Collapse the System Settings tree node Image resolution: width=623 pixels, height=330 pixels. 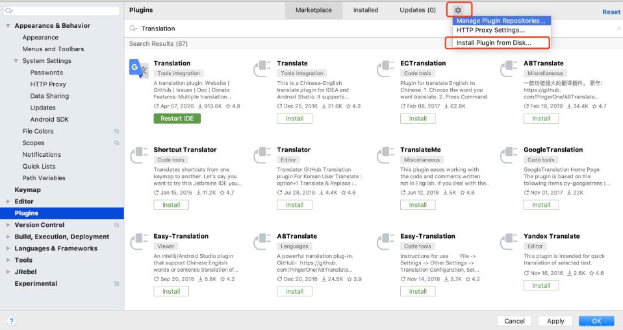point(16,61)
